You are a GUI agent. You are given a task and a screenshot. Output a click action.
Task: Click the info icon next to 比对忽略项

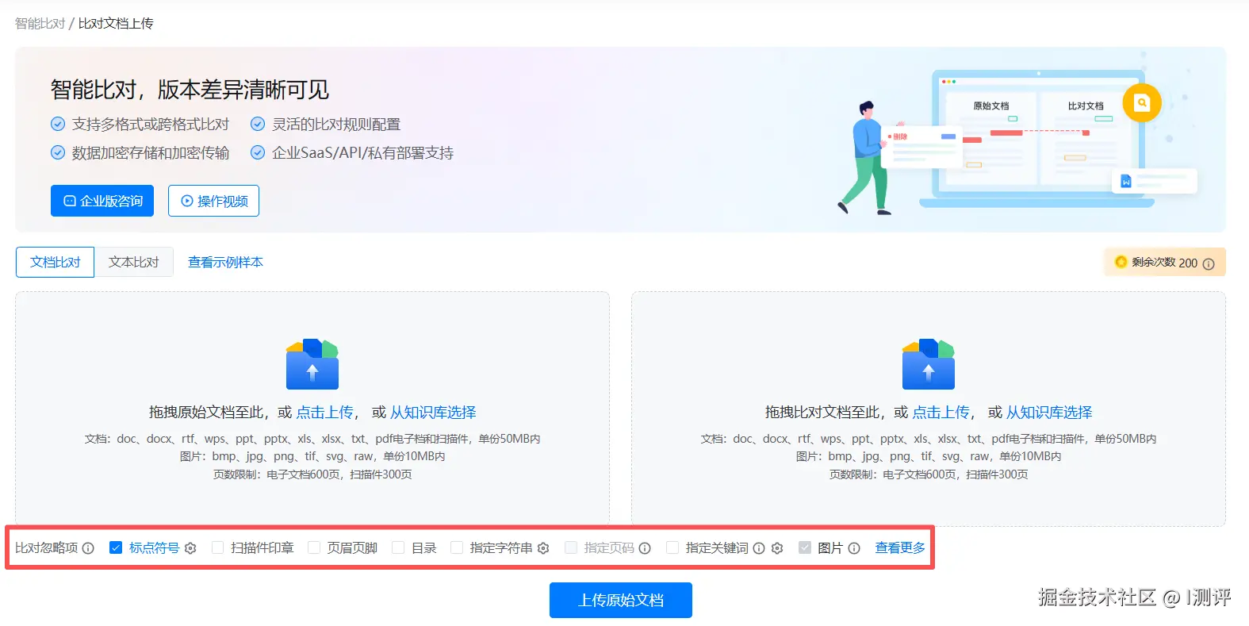pos(88,548)
